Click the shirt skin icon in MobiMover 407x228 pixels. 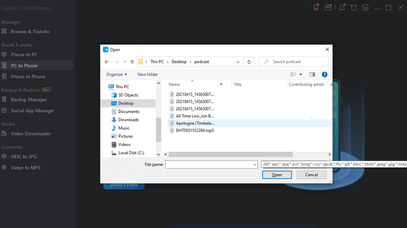(354, 8)
